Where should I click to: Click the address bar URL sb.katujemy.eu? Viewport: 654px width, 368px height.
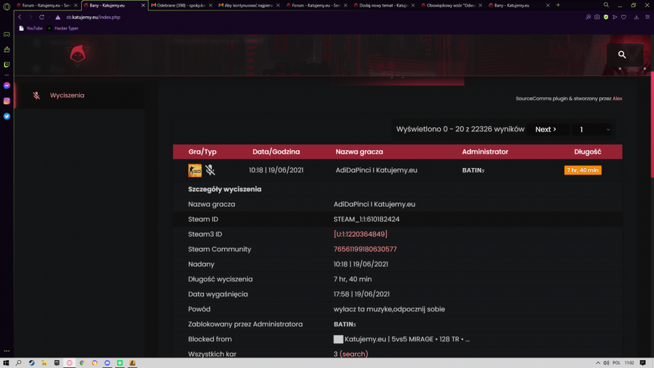click(x=93, y=17)
